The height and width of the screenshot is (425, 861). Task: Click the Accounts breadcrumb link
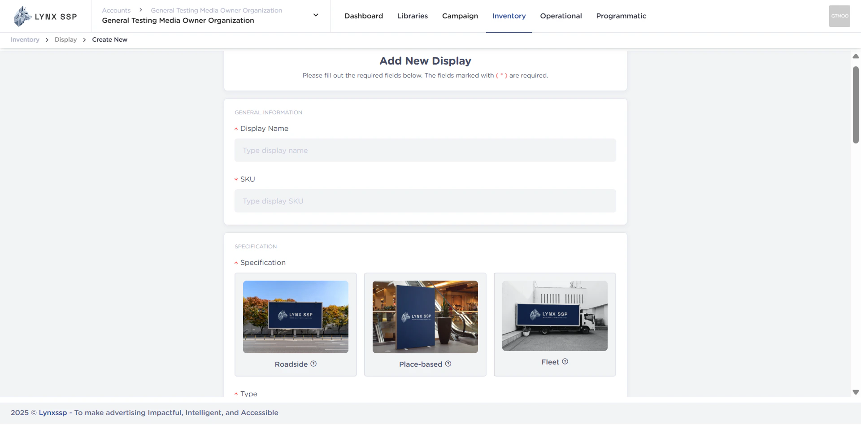click(116, 10)
